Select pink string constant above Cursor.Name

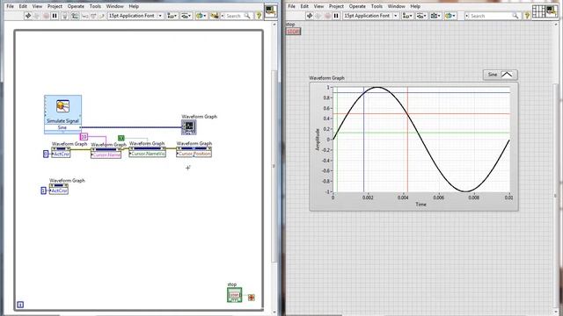(84, 137)
